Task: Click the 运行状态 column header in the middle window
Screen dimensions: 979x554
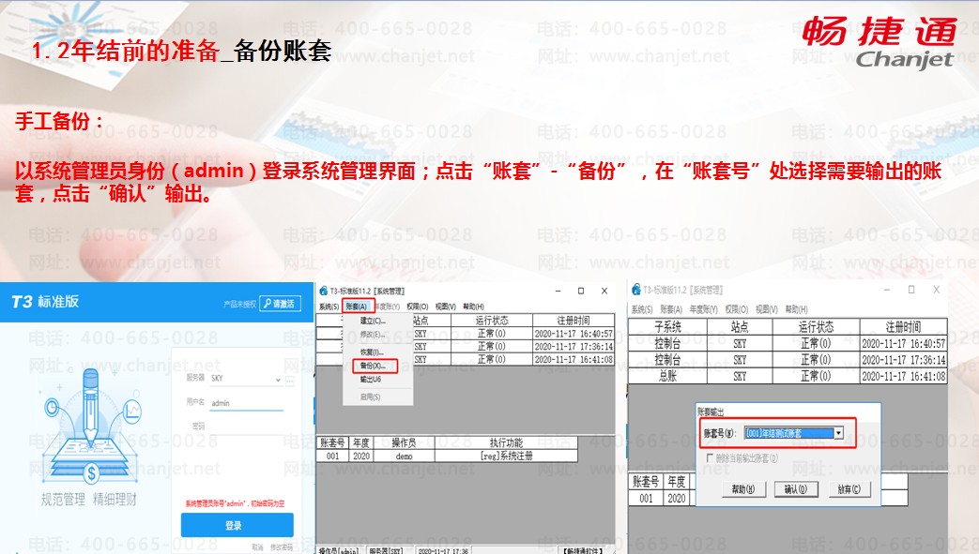Action: 491,320
